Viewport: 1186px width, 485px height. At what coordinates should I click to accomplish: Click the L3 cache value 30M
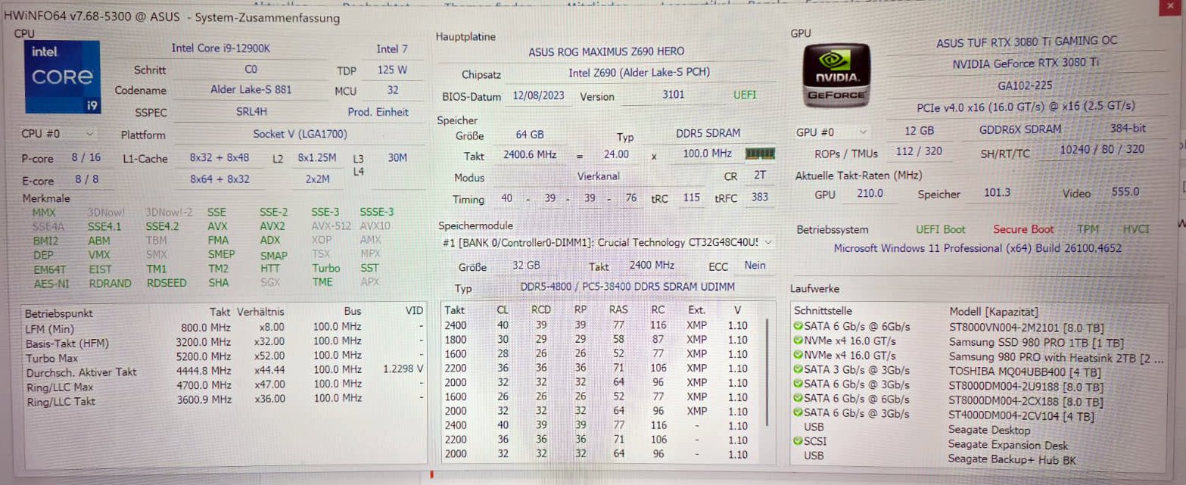coord(397,158)
